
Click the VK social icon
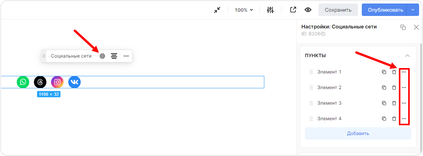coord(74,82)
